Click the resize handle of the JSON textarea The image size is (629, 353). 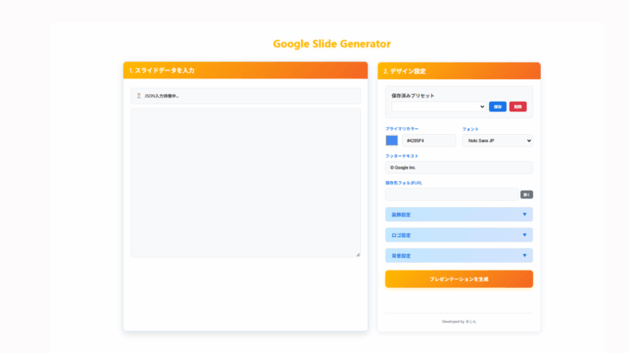pos(357,253)
